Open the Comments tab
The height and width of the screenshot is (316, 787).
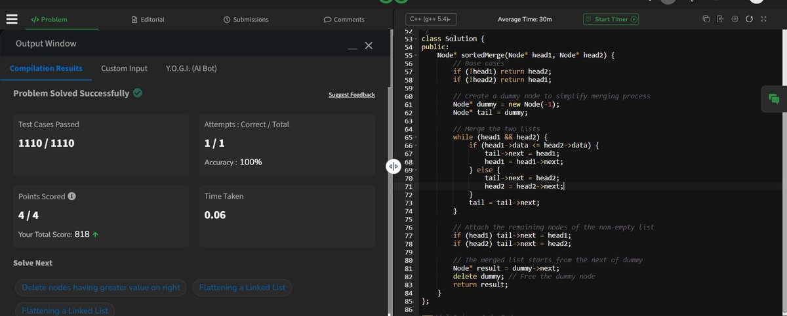click(344, 20)
